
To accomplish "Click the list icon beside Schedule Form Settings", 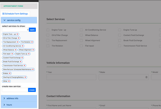I will (3, 14).
